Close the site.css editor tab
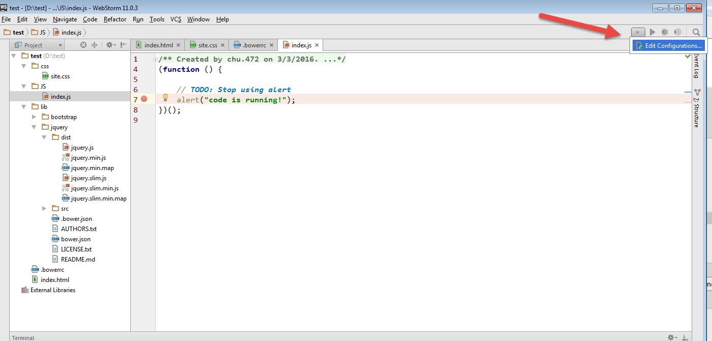The width and height of the screenshot is (712, 341). click(223, 45)
